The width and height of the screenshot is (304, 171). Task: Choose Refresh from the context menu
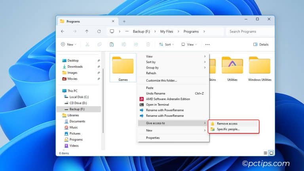(x=173, y=73)
